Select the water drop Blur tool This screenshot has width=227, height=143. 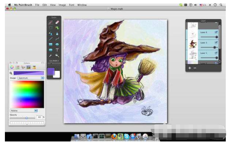point(57,34)
